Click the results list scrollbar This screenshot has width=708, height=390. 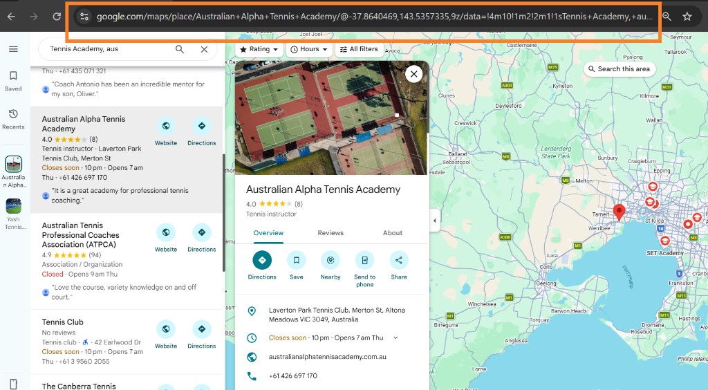(223, 212)
